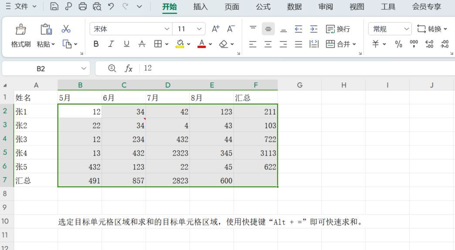The image size is (455, 250).
Task: Toggle Strikethrough formatting
Action: [142, 44]
